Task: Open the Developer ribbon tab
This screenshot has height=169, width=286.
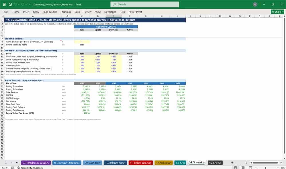Action: [x=110, y=12]
